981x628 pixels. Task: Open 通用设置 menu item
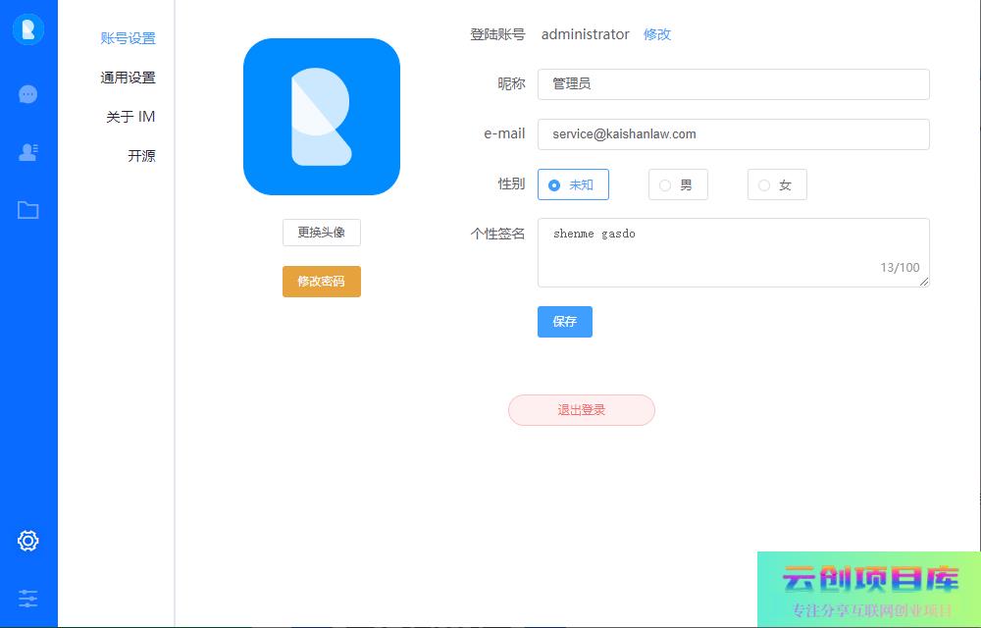coord(128,78)
